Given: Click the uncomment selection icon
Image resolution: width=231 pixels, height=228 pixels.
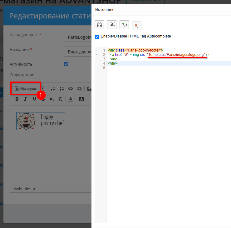Looking at the screenshot, I should click(x=137, y=26).
